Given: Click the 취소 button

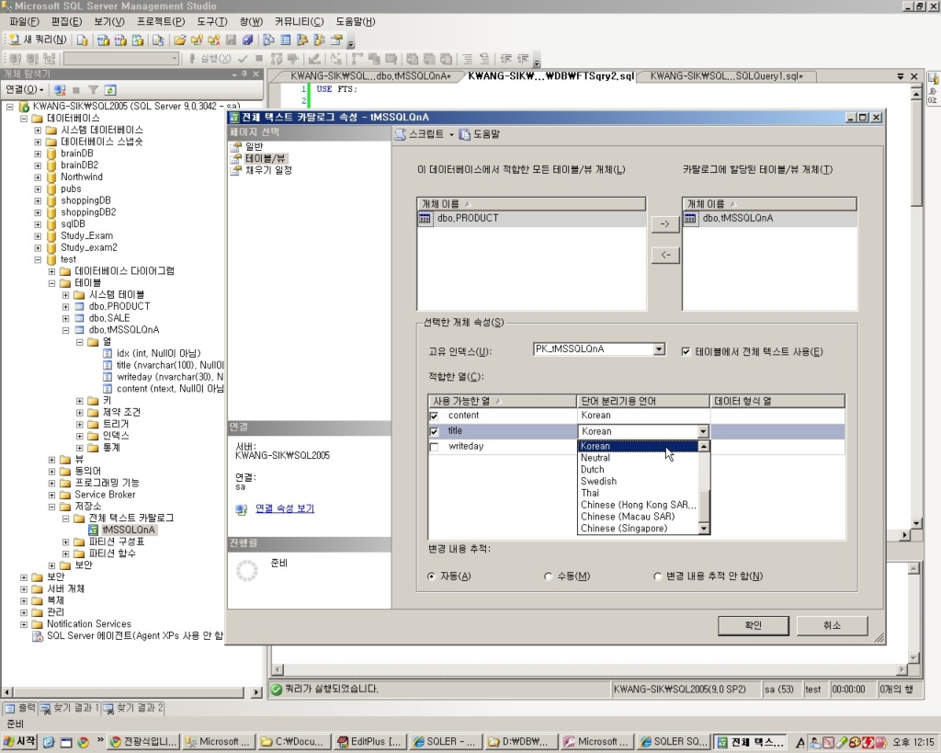Looking at the screenshot, I should point(832,626).
